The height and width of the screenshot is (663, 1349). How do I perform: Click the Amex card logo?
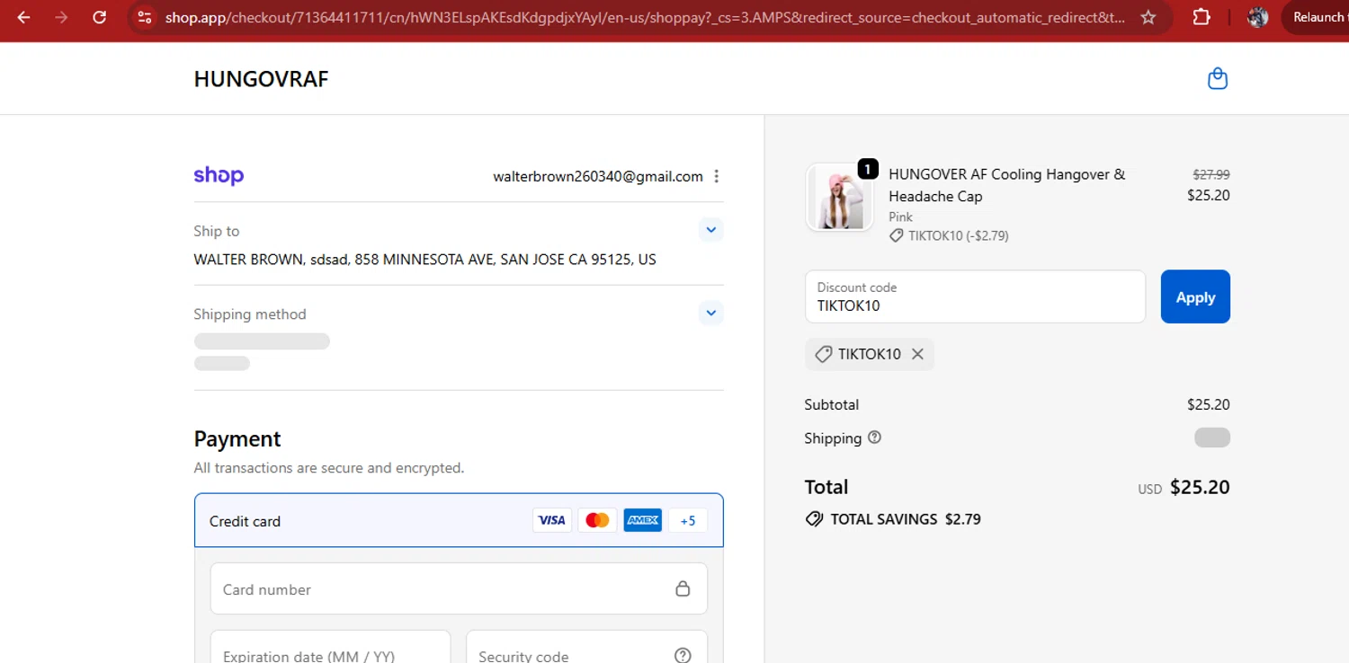tap(643, 520)
